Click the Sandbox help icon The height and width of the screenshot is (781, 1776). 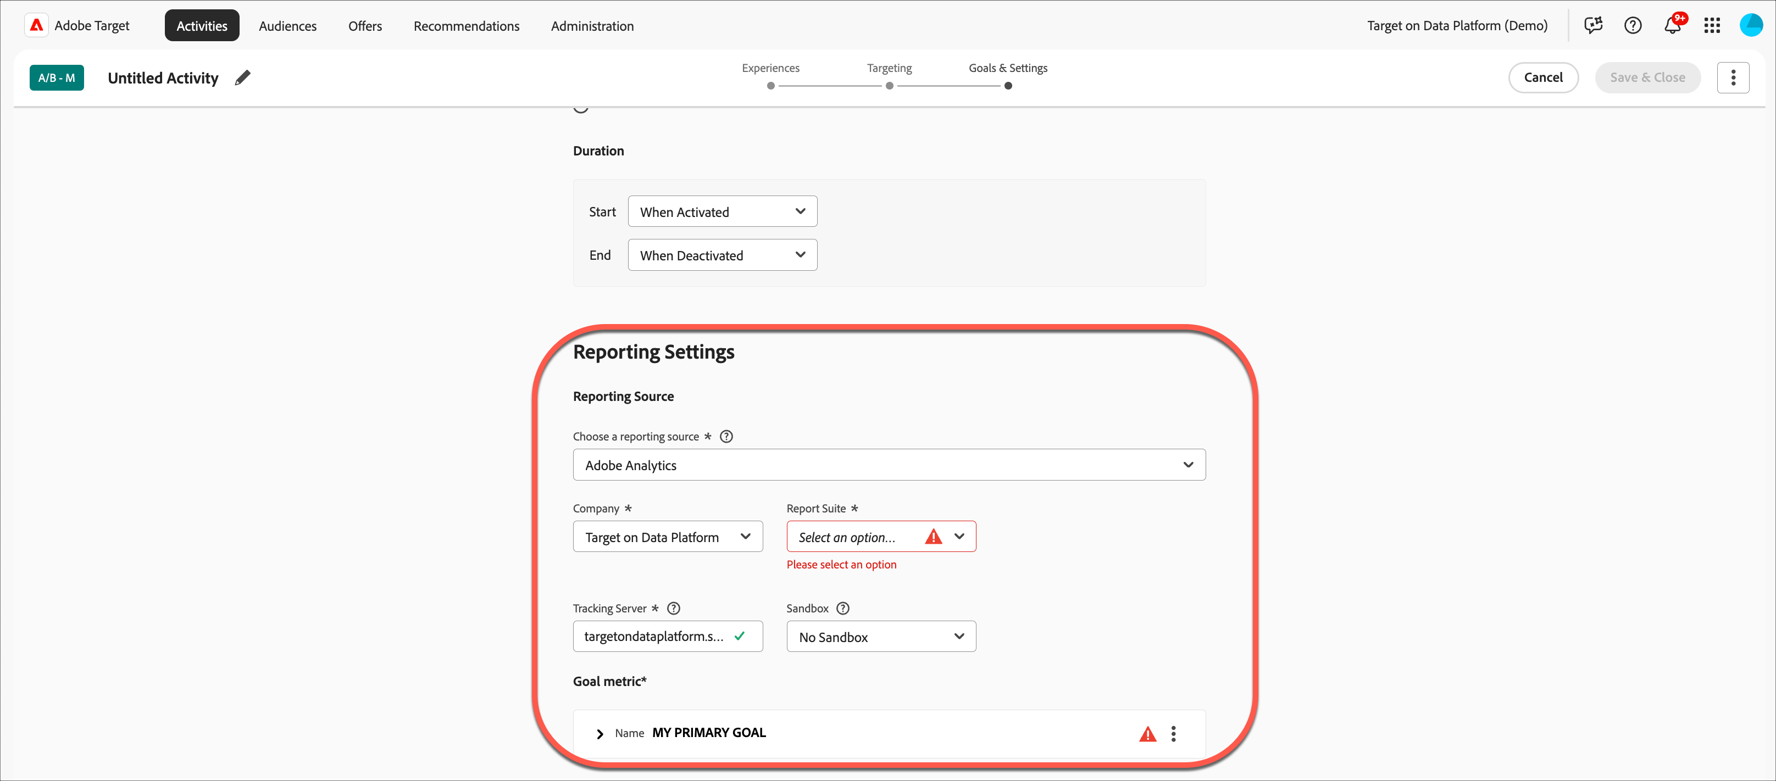pyautogui.click(x=842, y=608)
